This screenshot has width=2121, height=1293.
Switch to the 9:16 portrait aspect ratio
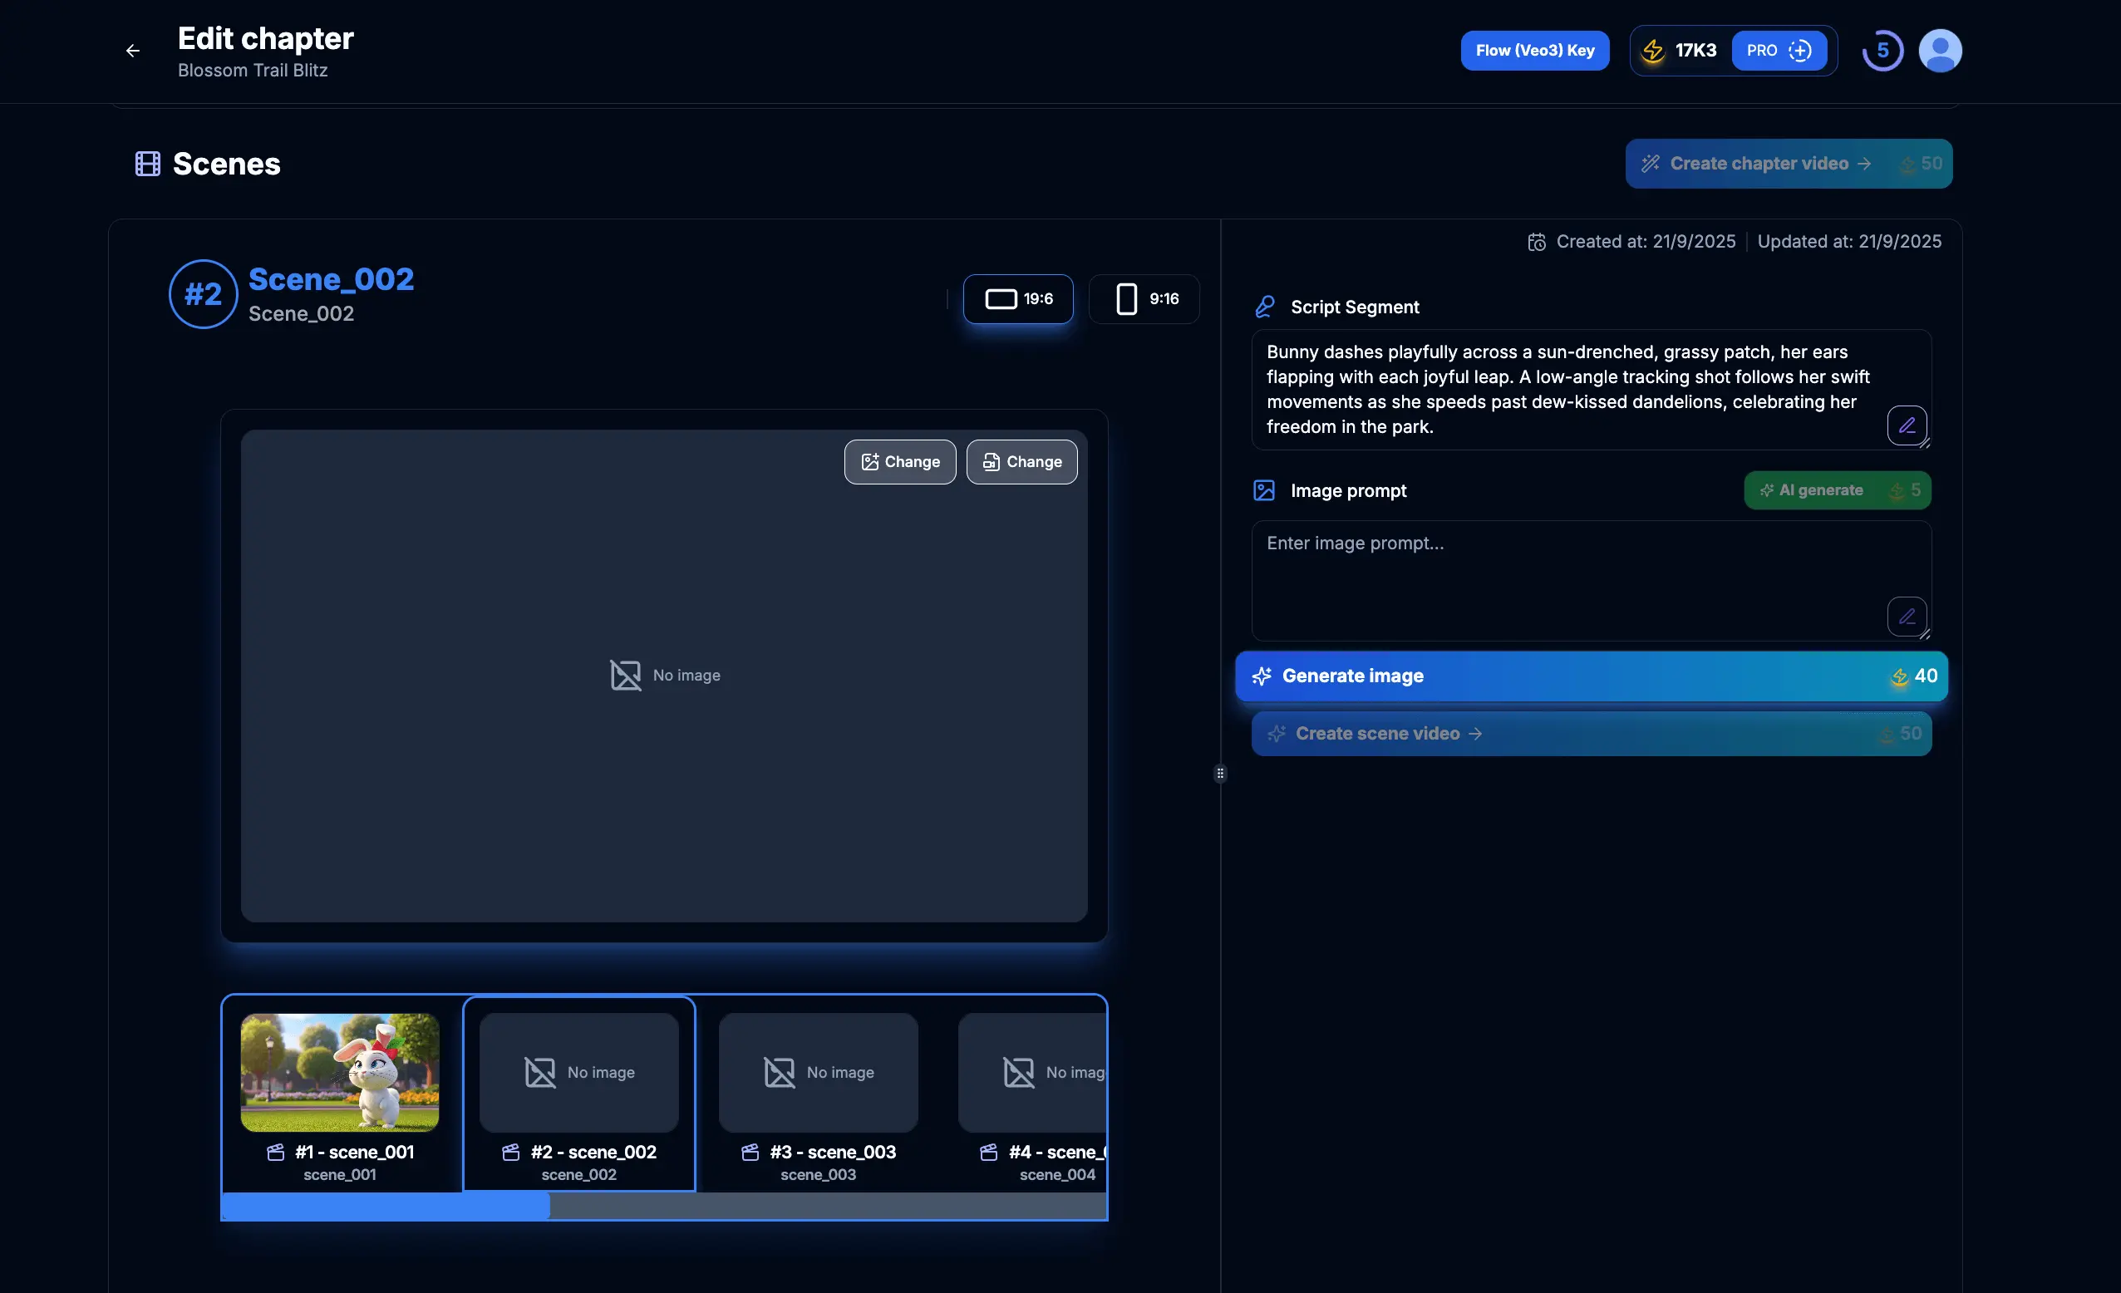click(x=1144, y=298)
